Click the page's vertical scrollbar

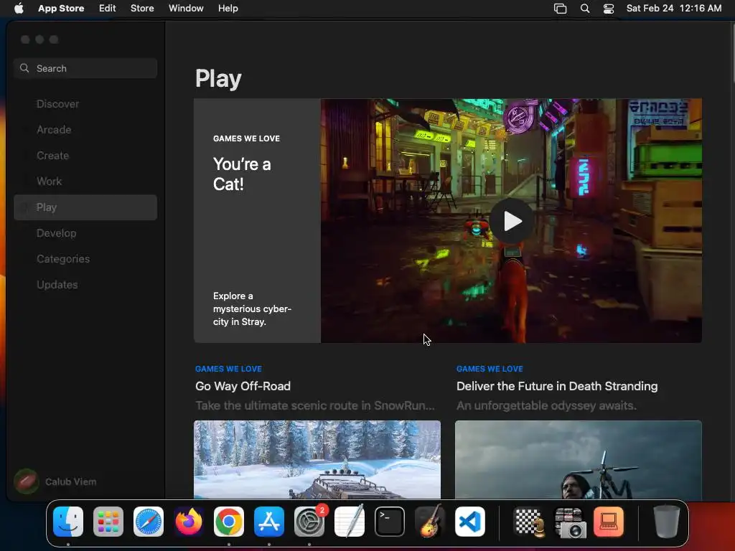732,54
